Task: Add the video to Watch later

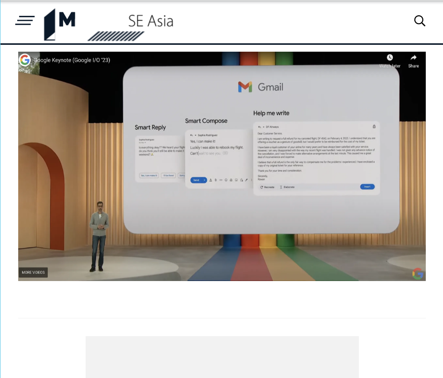Action: point(390,61)
